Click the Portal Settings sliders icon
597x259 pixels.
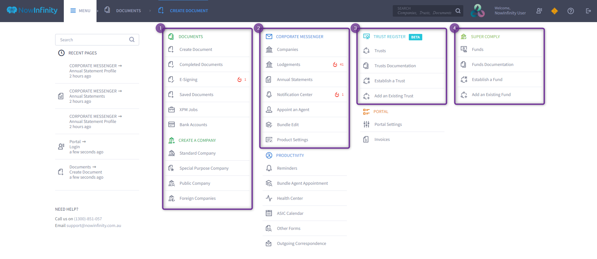click(x=366, y=124)
